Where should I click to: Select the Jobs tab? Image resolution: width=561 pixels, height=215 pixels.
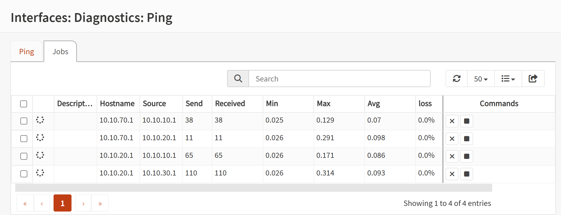60,52
